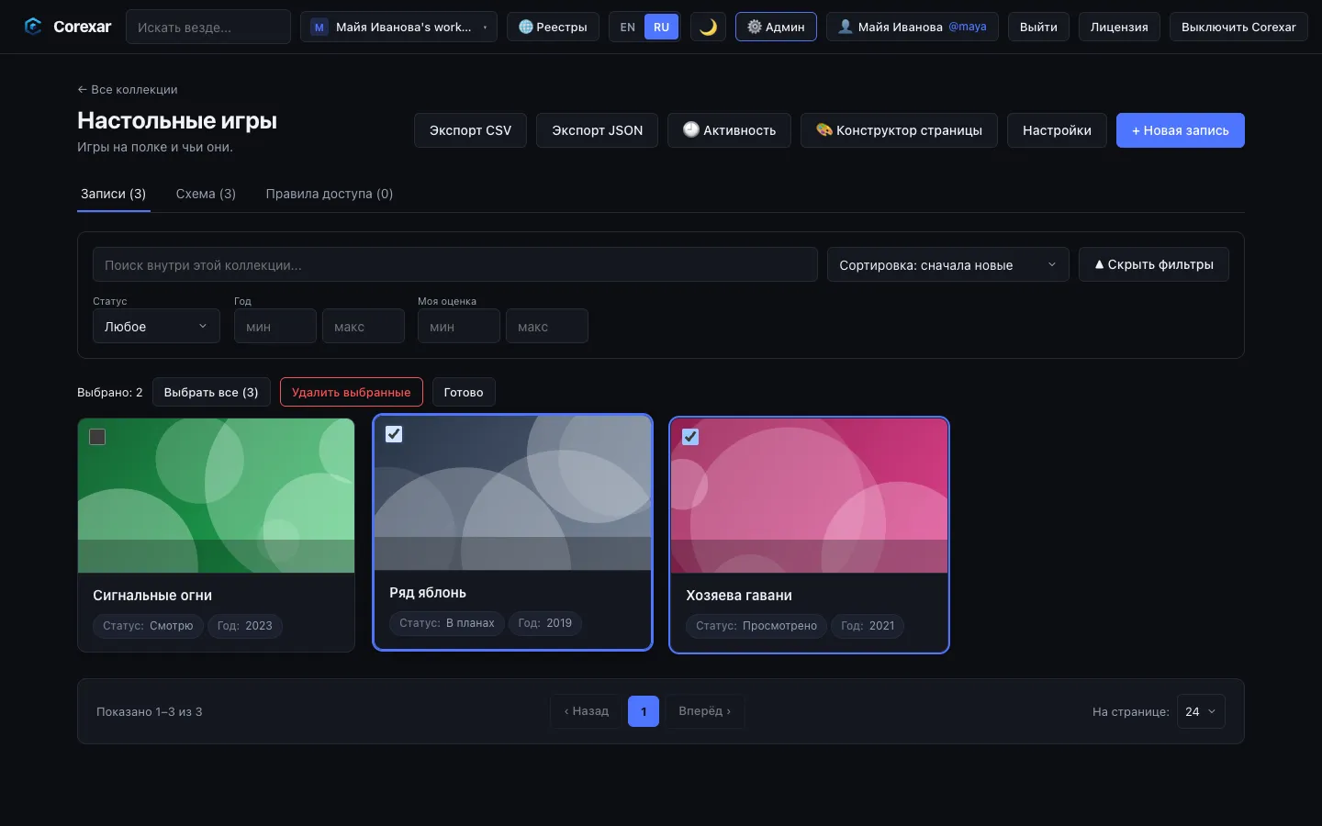This screenshot has height=826, width=1322.
Task: Click Удалить выбранные button
Action: click(x=351, y=392)
